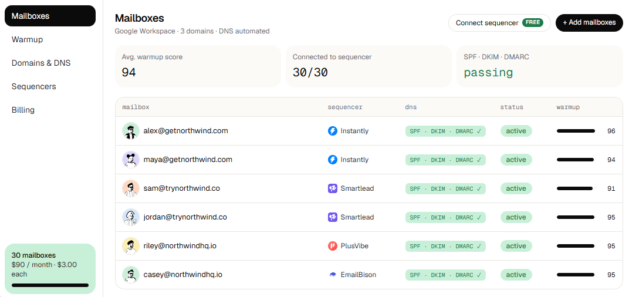This screenshot has width=629, height=297.
Task: Click the FREE badge
Action: [533, 23]
